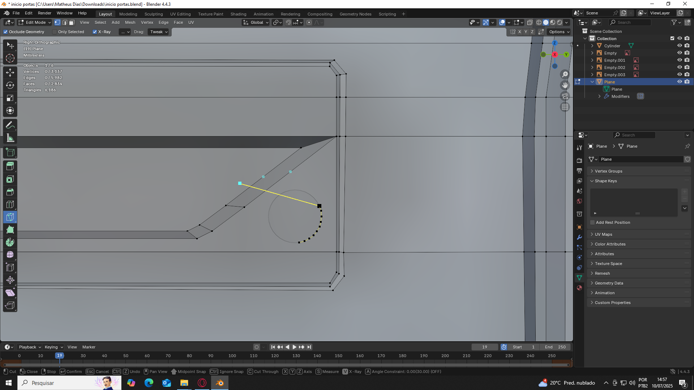The width and height of the screenshot is (694, 390).
Task: Open the Options popover button
Action: point(559,32)
